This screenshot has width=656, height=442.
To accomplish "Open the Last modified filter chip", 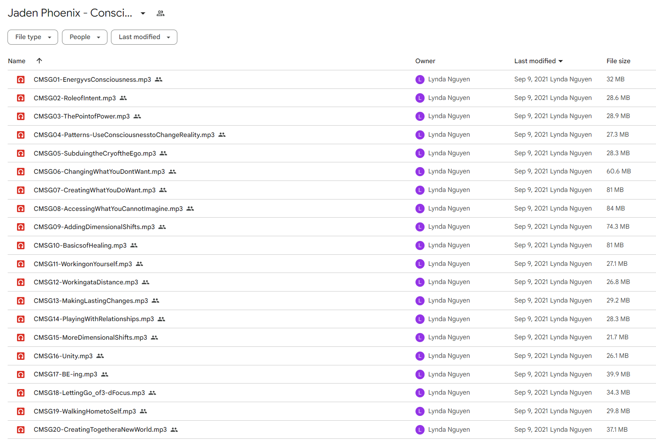I will coord(144,37).
